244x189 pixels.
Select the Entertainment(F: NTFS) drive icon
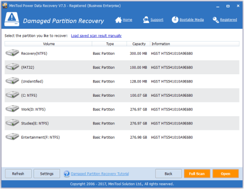click(x=12, y=137)
